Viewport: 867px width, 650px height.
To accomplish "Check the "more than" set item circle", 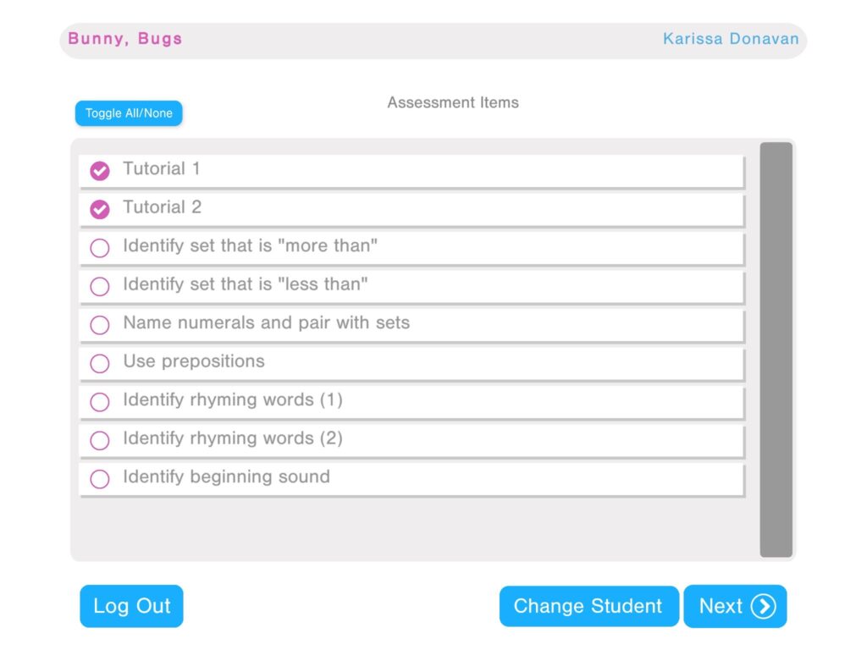I will tap(100, 248).
